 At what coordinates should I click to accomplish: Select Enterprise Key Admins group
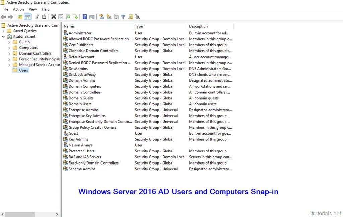pyautogui.click(x=87, y=115)
